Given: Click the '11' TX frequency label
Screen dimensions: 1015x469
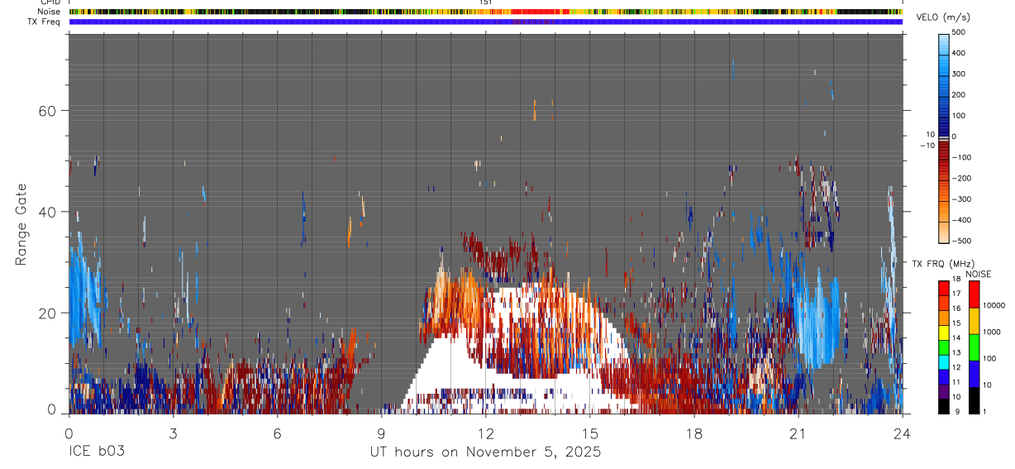Looking at the screenshot, I should tap(957, 382).
